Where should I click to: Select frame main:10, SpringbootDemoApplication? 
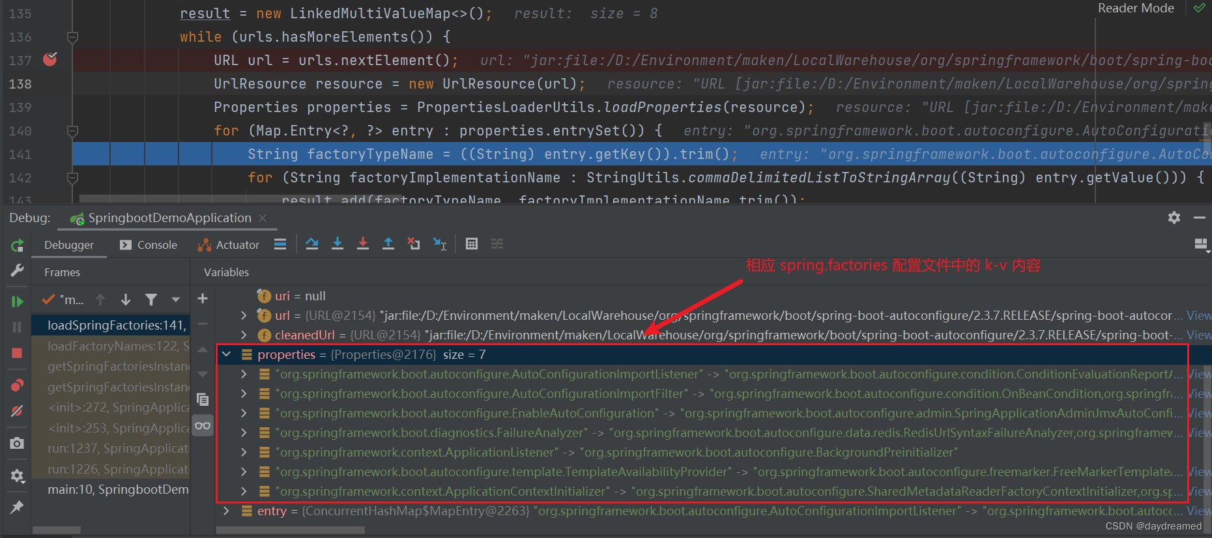point(111,489)
